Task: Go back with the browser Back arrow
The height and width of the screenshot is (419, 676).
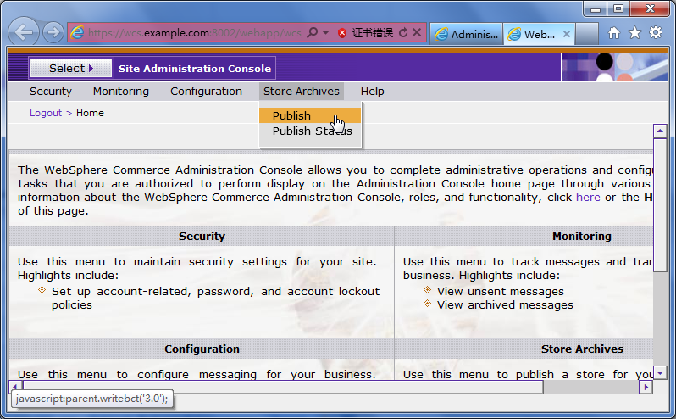Action: [x=23, y=32]
